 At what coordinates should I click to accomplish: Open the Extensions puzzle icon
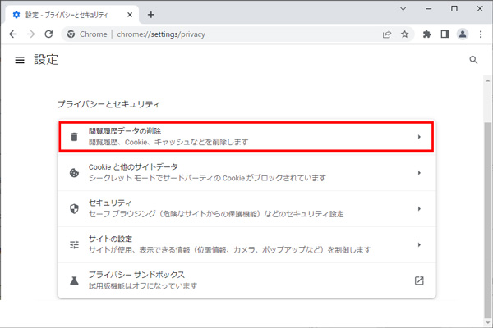[x=426, y=34]
